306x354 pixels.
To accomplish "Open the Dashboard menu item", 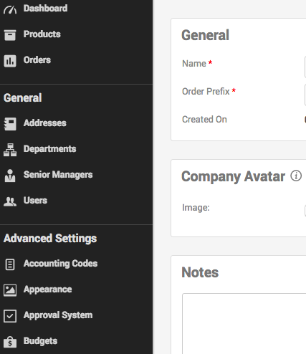I will coord(45,9).
